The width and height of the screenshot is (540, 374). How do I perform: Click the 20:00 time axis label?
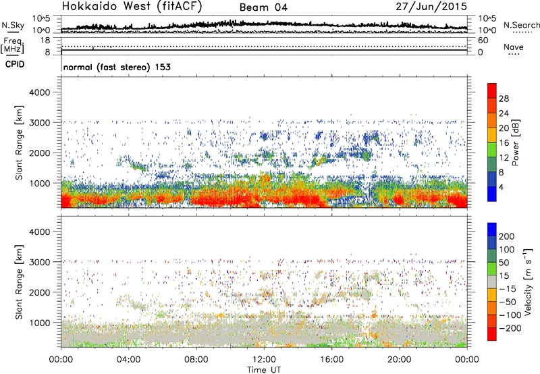(399, 360)
